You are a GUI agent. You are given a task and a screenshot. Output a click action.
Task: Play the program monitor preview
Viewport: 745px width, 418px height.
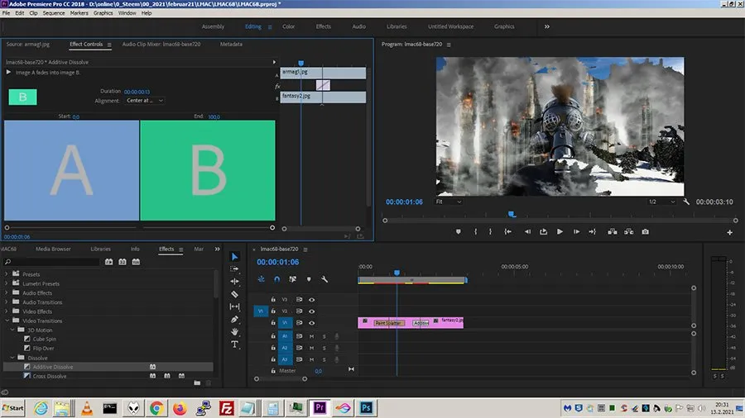(560, 231)
